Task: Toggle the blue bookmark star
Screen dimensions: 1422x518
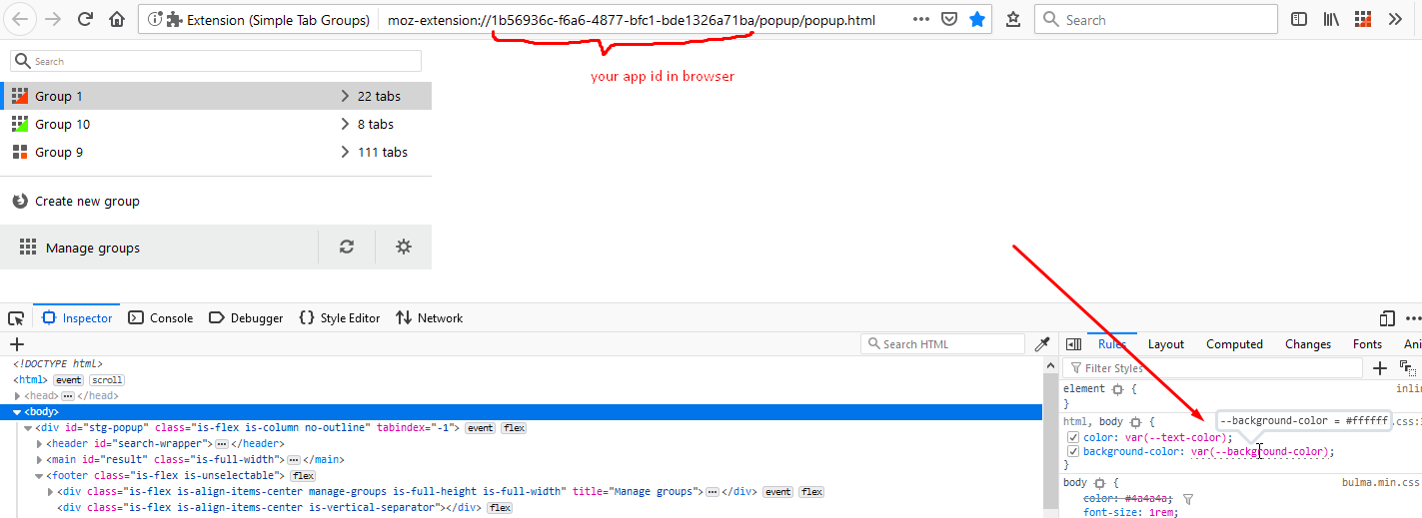Action: point(977,19)
